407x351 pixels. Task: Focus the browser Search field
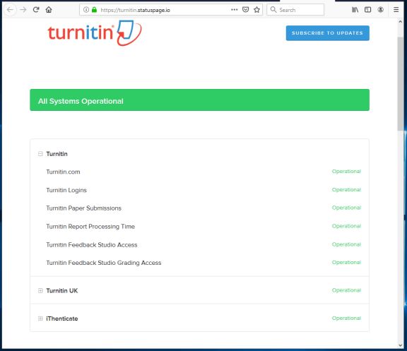pos(295,10)
